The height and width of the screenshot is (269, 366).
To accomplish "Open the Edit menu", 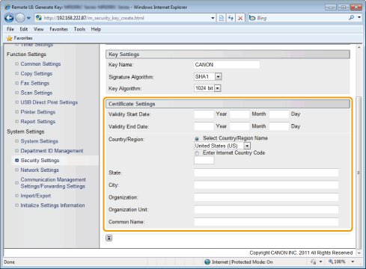I will 24,29.
